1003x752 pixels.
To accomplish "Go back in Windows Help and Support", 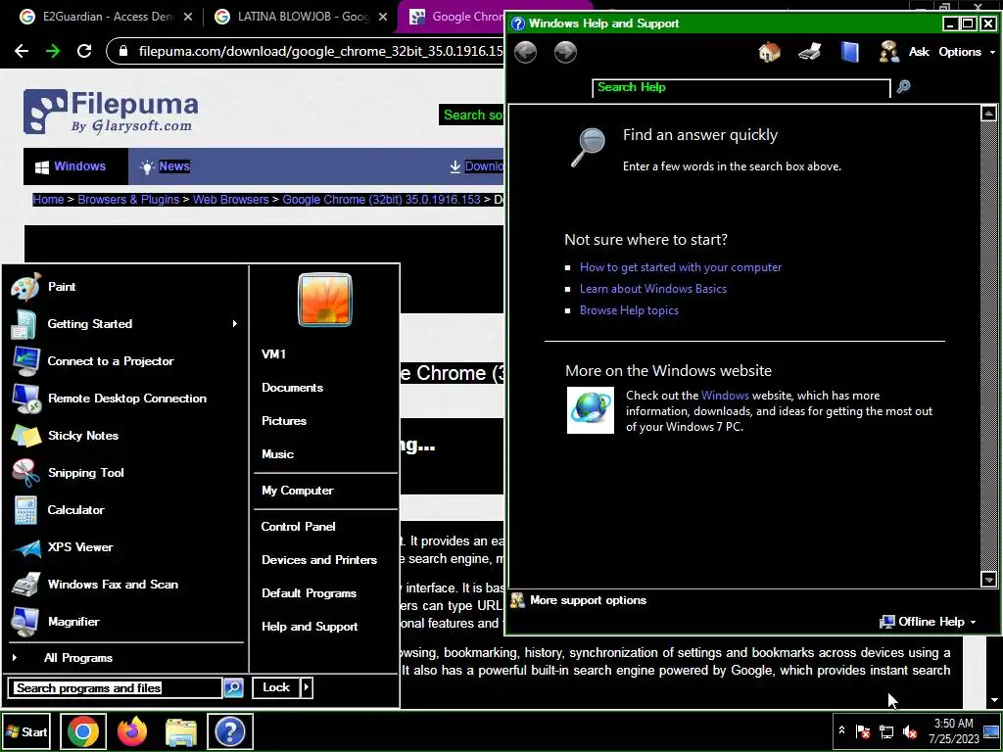I will (x=525, y=52).
